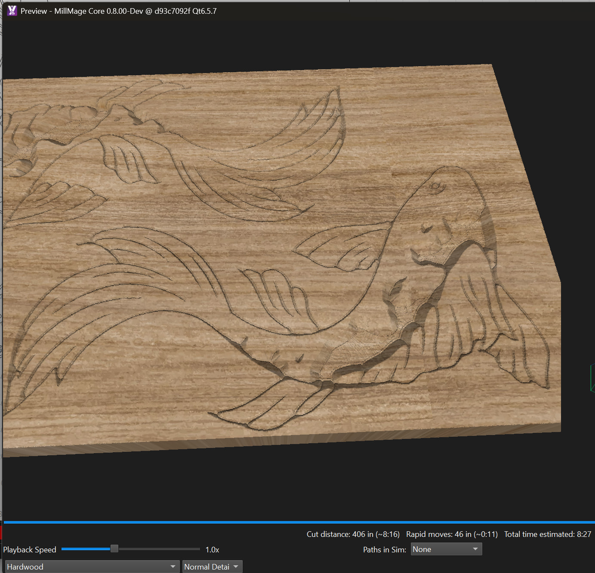Click the carved fish eye in preview
Image resolution: width=595 pixels, height=573 pixels.
pyautogui.click(x=435, y=187)
